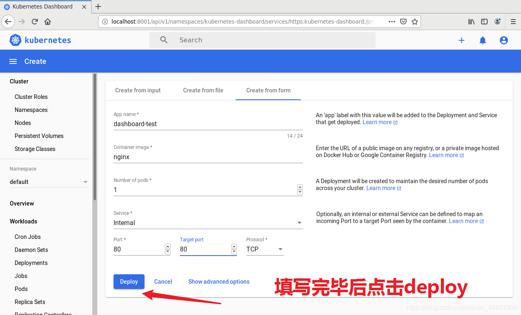Viewport: 521px width, 315px height.
Task: Show site information icon in address bar
Action: 105,22
